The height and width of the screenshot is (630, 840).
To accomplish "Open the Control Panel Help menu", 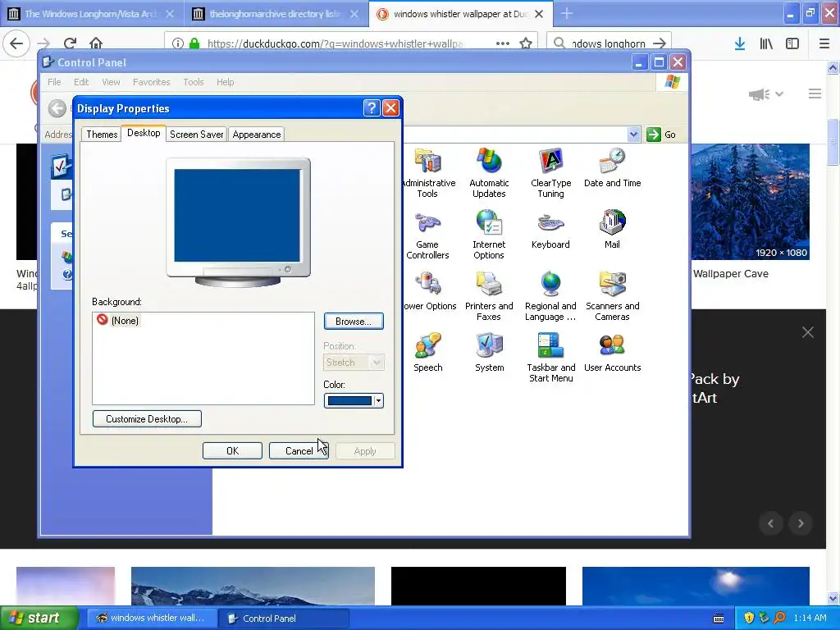I will point(225,82).
